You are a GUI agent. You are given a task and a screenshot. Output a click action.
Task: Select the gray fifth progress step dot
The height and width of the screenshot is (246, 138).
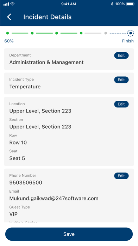pyautogui.click(x=106, y=33)
